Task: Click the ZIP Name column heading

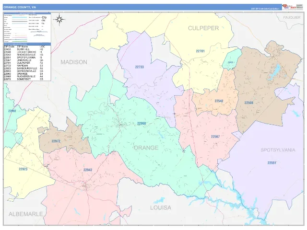Action: (23, 47)
